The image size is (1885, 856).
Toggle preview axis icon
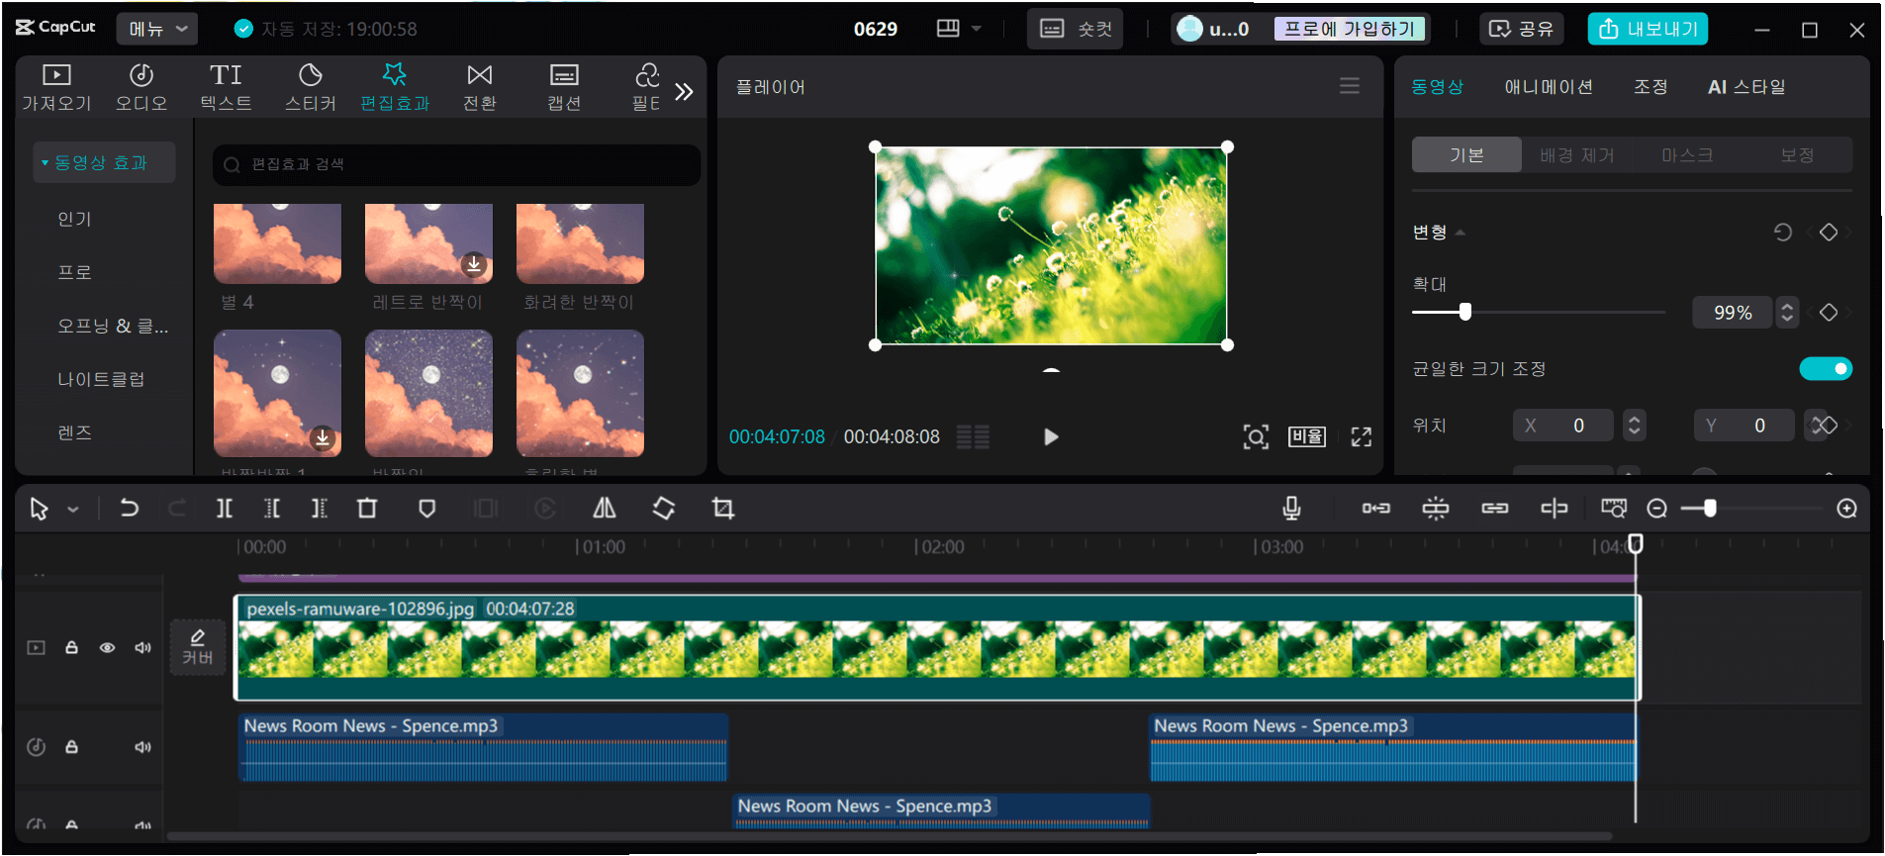(x=1554, y=509)
